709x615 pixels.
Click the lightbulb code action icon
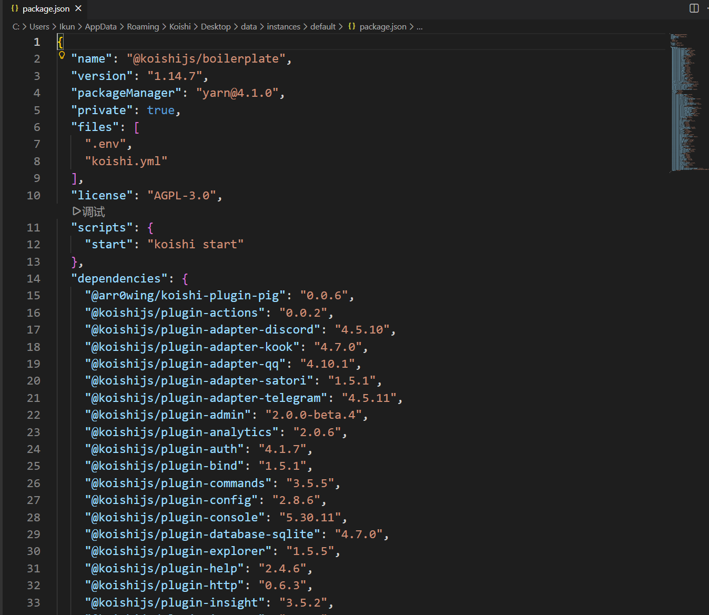(x=62, y=55)
